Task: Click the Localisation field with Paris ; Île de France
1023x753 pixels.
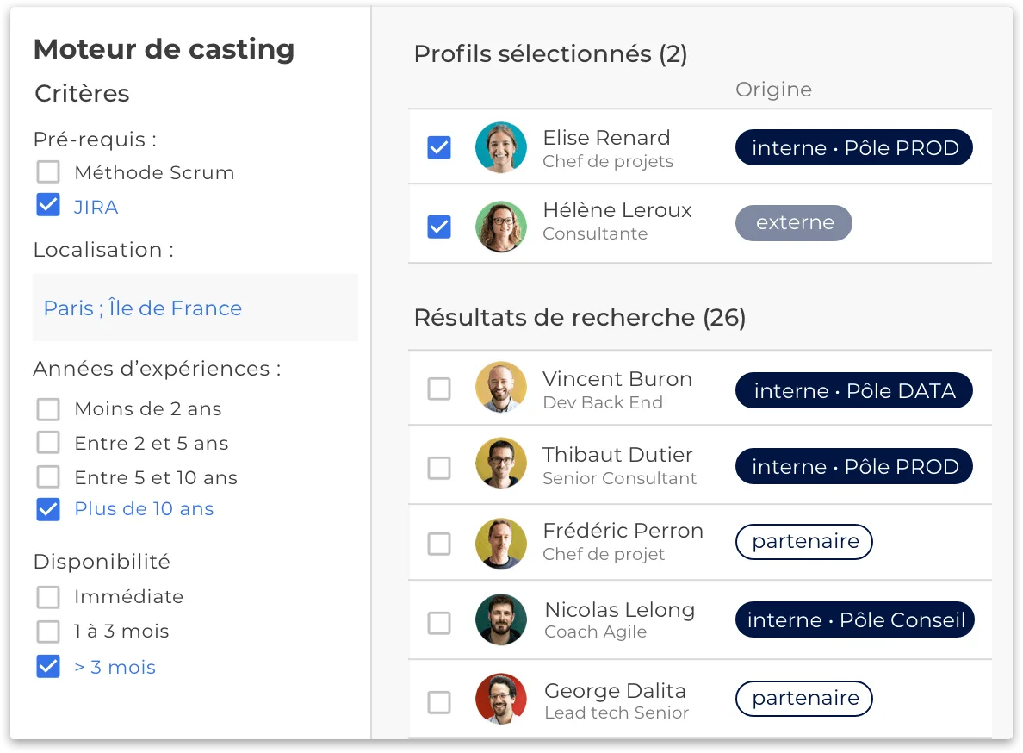Action: tap(195, 308)
